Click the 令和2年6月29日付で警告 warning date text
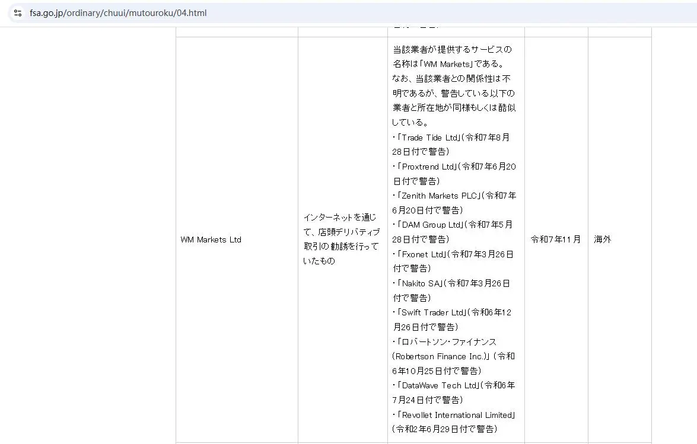Viewport: 697px width, 444px height. point(444,429)
